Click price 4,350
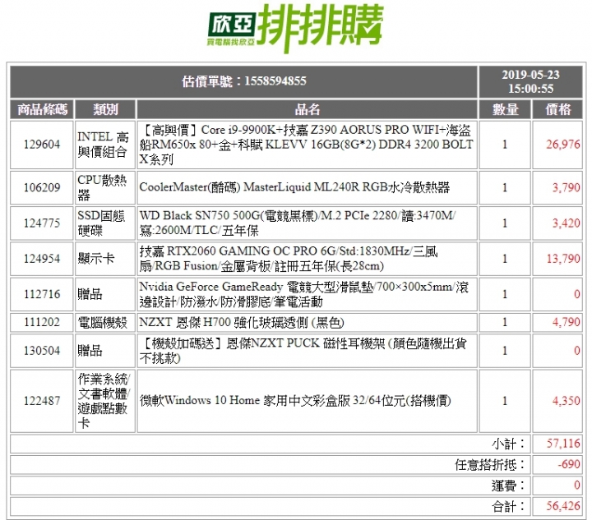Viewport: 592px width, 520px height. [566, 401]
